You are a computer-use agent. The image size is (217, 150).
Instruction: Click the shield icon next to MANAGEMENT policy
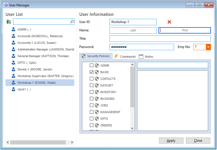(x=97, y=112)
